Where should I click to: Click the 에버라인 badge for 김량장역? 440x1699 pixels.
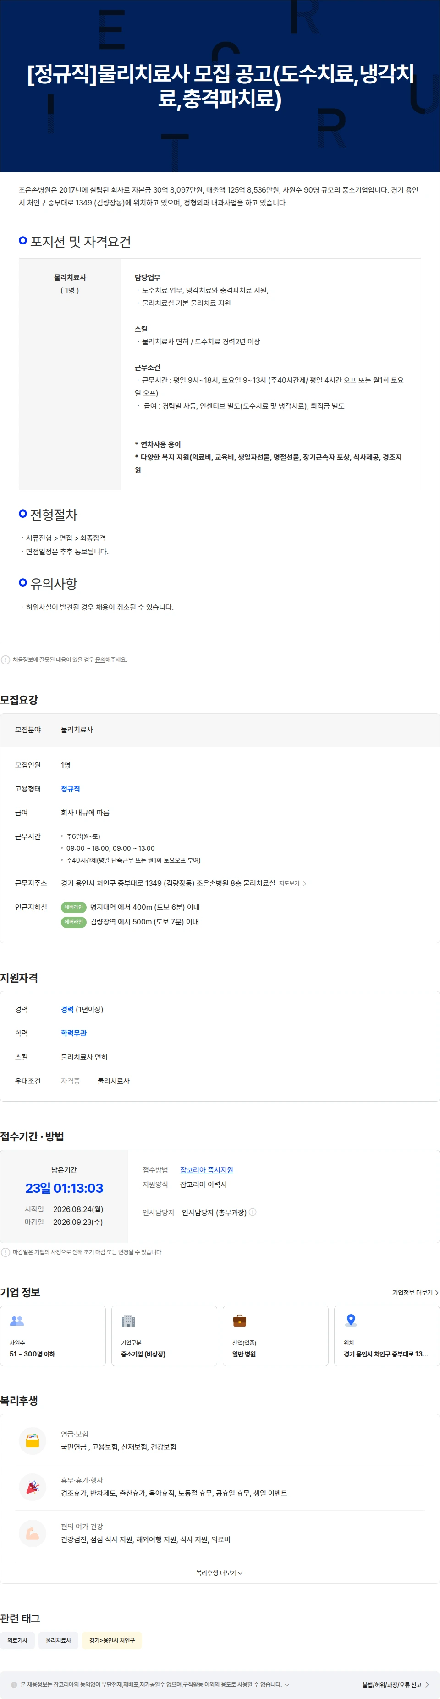(x=74, y=922)
